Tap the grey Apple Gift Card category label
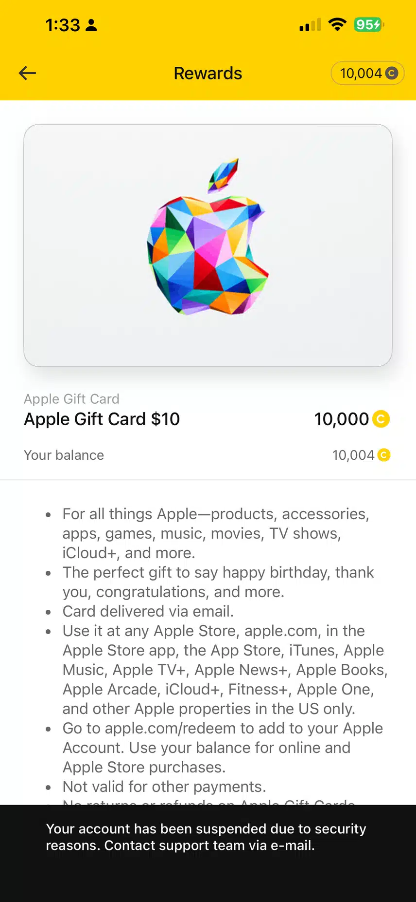Viewport: 416px width, 902px height. 71,399
